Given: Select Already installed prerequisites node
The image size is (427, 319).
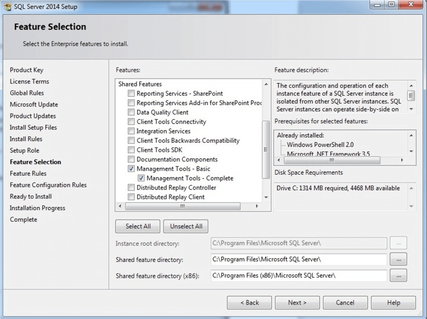Looking at the screenshot, I should pyautogui.click(x=300, y=135).
